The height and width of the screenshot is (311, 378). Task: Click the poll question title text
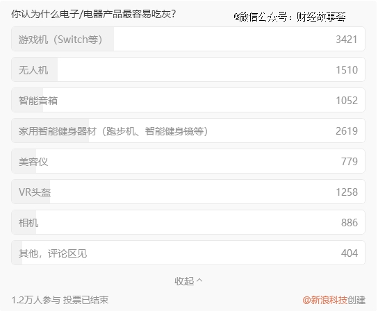94,14
